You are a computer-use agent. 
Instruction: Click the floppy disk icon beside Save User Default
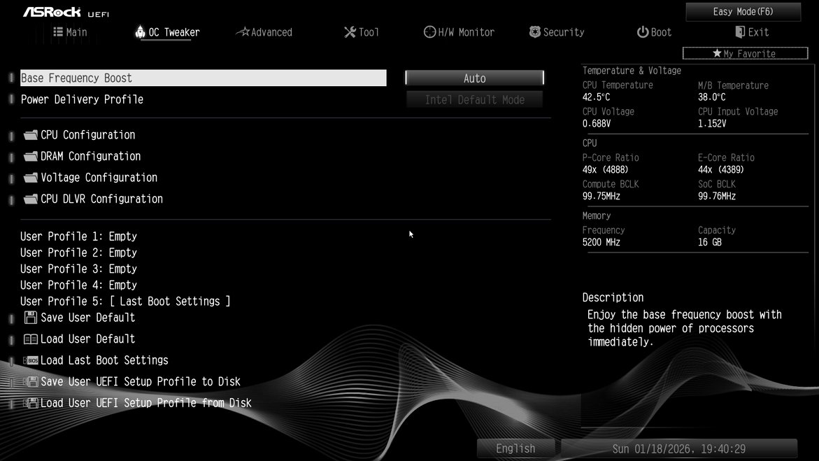30,317
